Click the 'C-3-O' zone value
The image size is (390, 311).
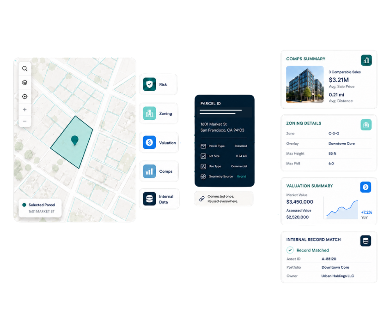coord(334,134)
